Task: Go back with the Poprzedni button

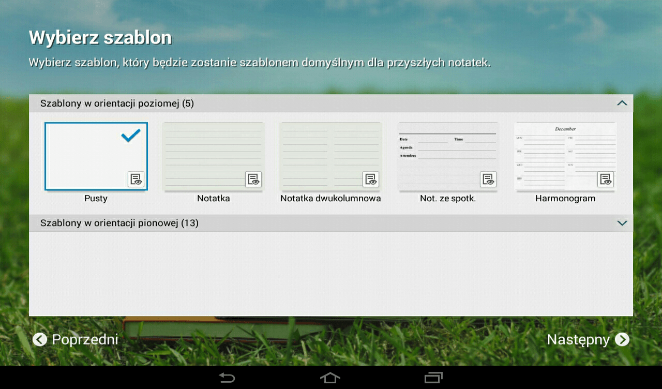Action: click(76, 339)
